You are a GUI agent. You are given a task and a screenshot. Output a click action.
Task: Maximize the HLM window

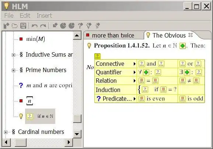(x=196, y=6)
